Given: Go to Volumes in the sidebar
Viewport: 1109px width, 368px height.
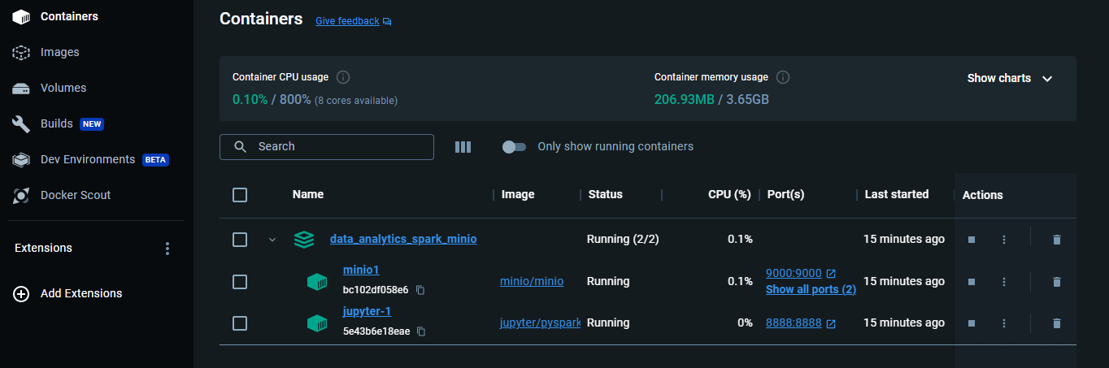Looking at the screenshot, I should click(x=63, y=88).
